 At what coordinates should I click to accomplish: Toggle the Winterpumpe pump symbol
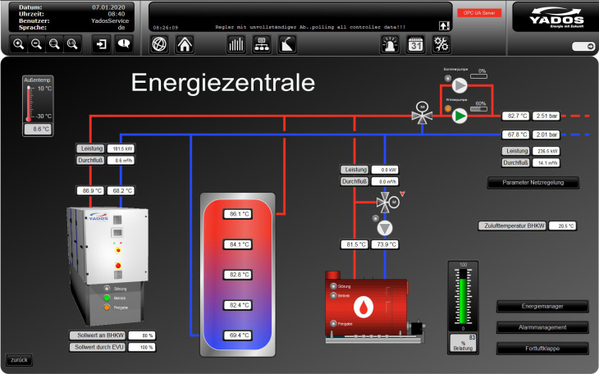coord(460,115)
